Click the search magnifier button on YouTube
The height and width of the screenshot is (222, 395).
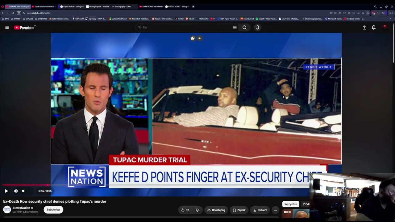coord(244,27)
